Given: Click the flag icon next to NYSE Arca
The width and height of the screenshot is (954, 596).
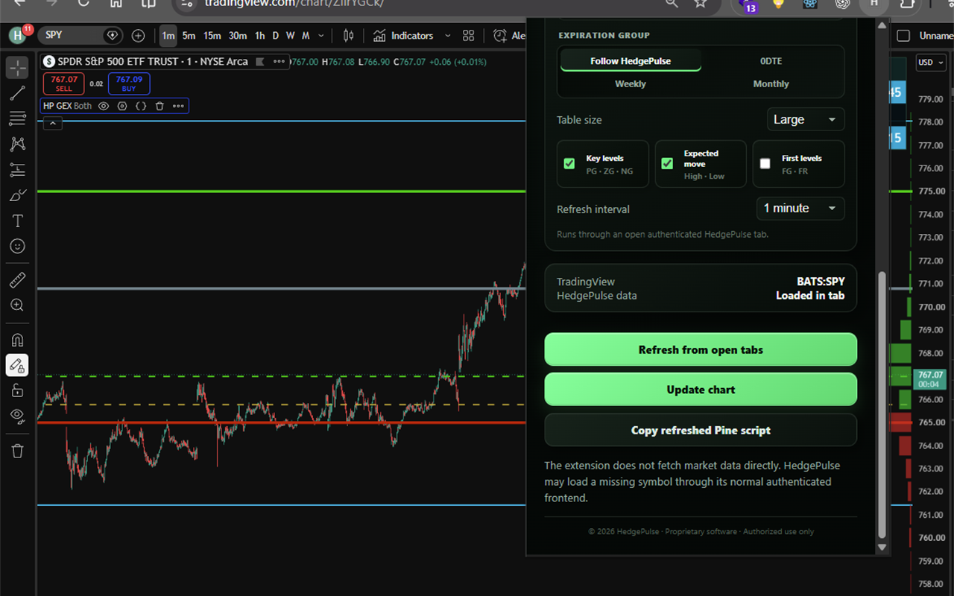Looking at the screenshot, I should (261, 62).
